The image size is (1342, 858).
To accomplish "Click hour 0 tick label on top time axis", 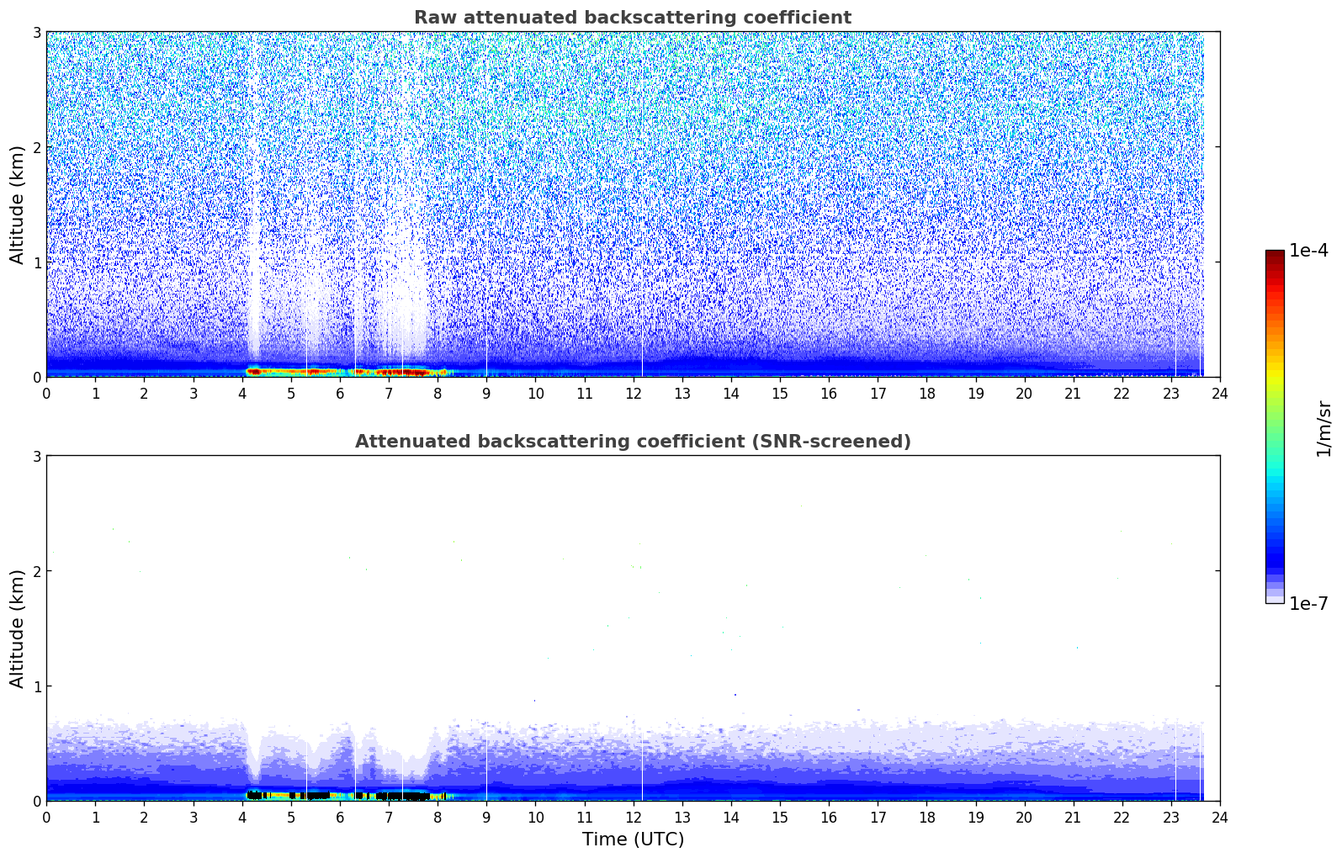I will pos(46,394).
